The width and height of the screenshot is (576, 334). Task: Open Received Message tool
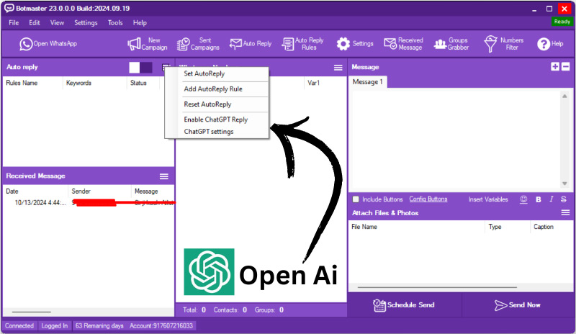click(x=403, y=44)
